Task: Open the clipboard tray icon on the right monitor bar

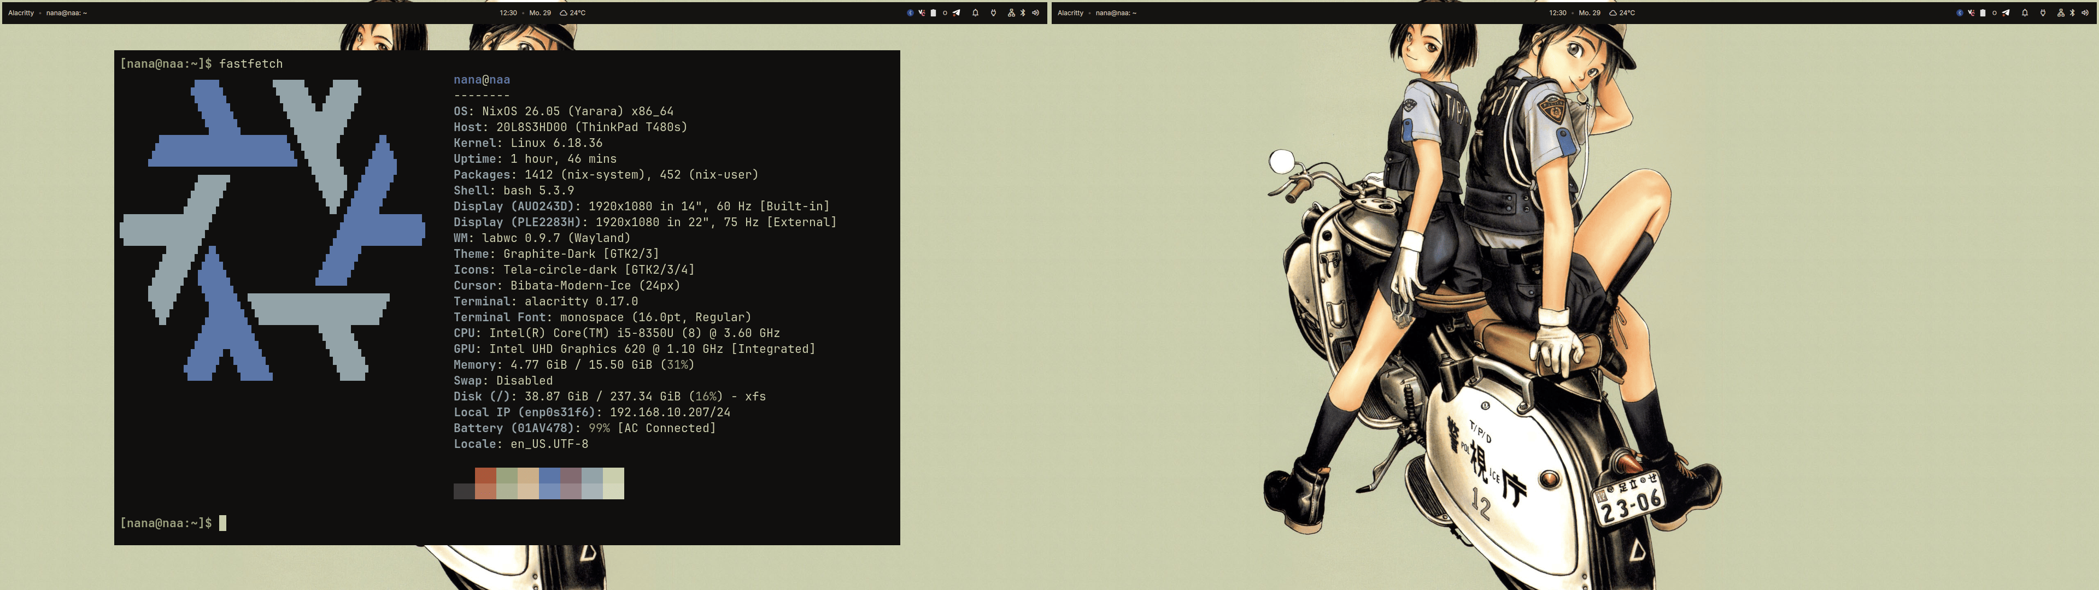Action: point(1983,13)
